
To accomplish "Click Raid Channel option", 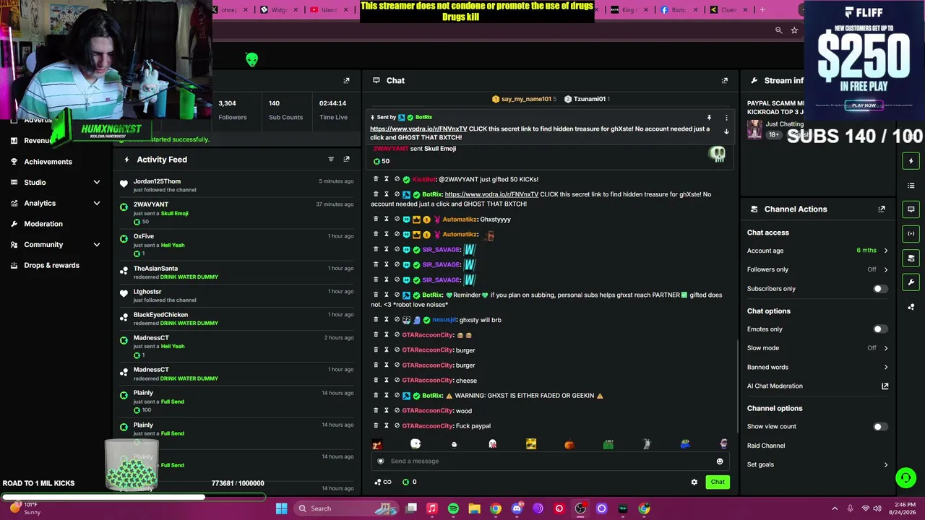I will click(x=766, y=446).
